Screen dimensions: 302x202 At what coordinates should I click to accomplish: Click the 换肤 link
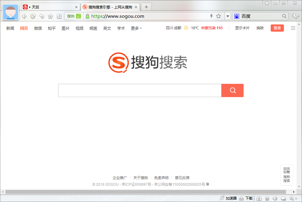260,28
